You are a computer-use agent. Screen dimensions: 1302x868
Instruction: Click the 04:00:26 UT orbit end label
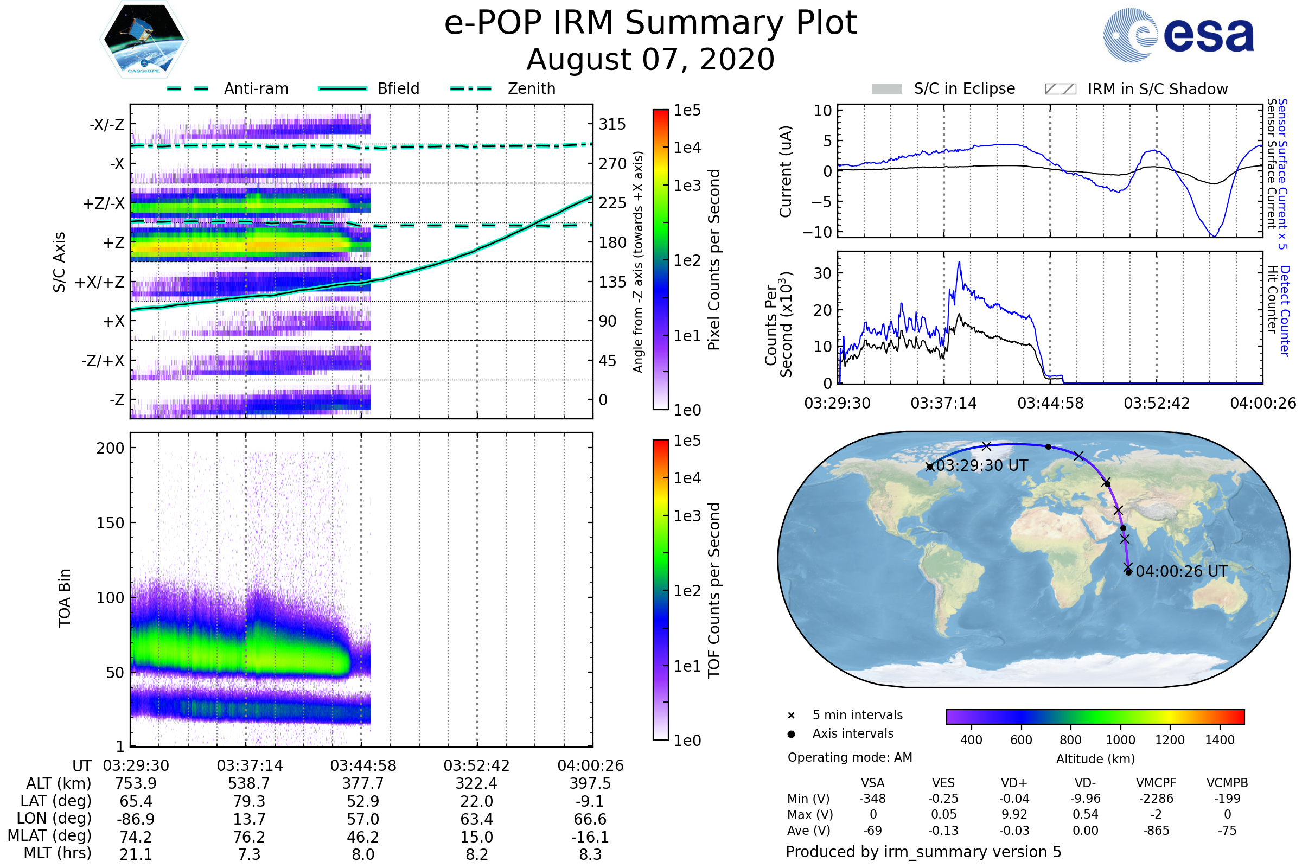1182,571
